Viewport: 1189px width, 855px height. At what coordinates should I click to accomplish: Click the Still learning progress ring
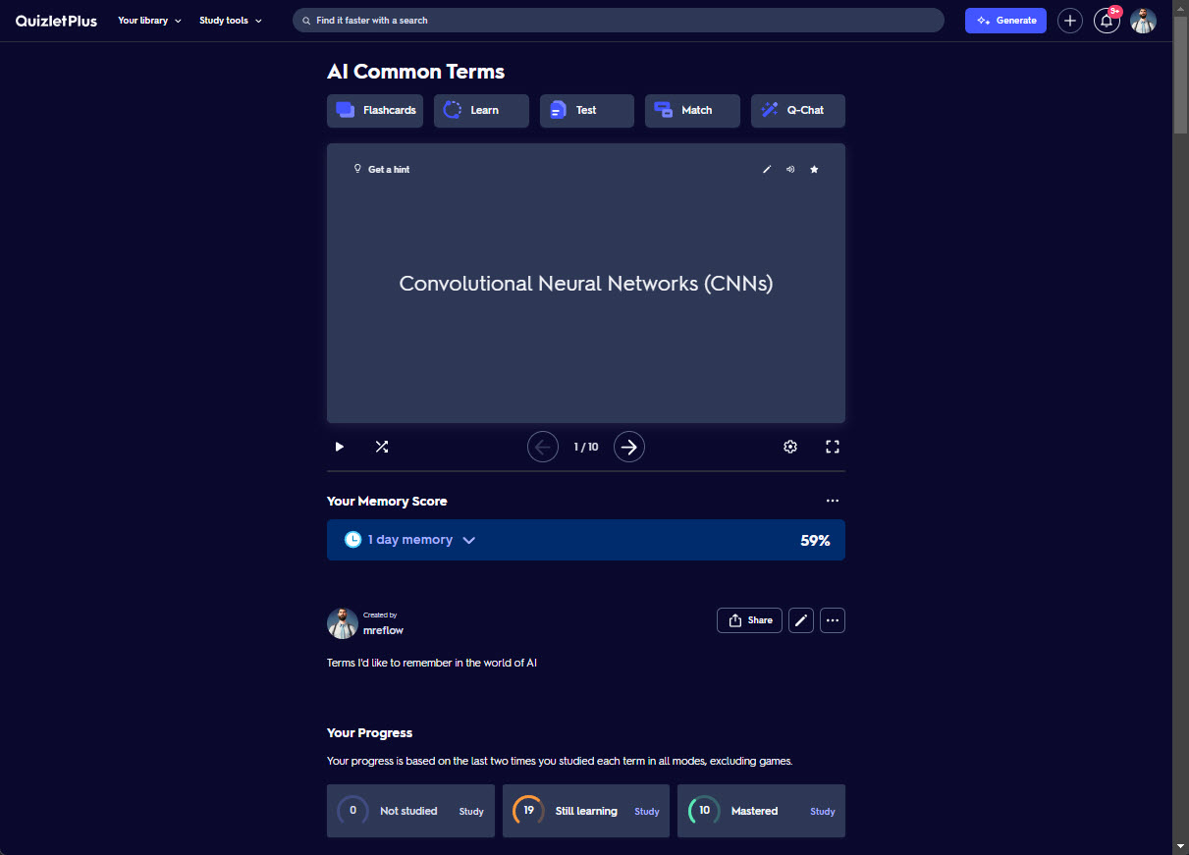[x=528, y=811]
